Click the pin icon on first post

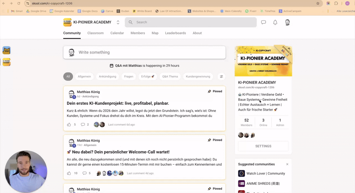point(209,91)
